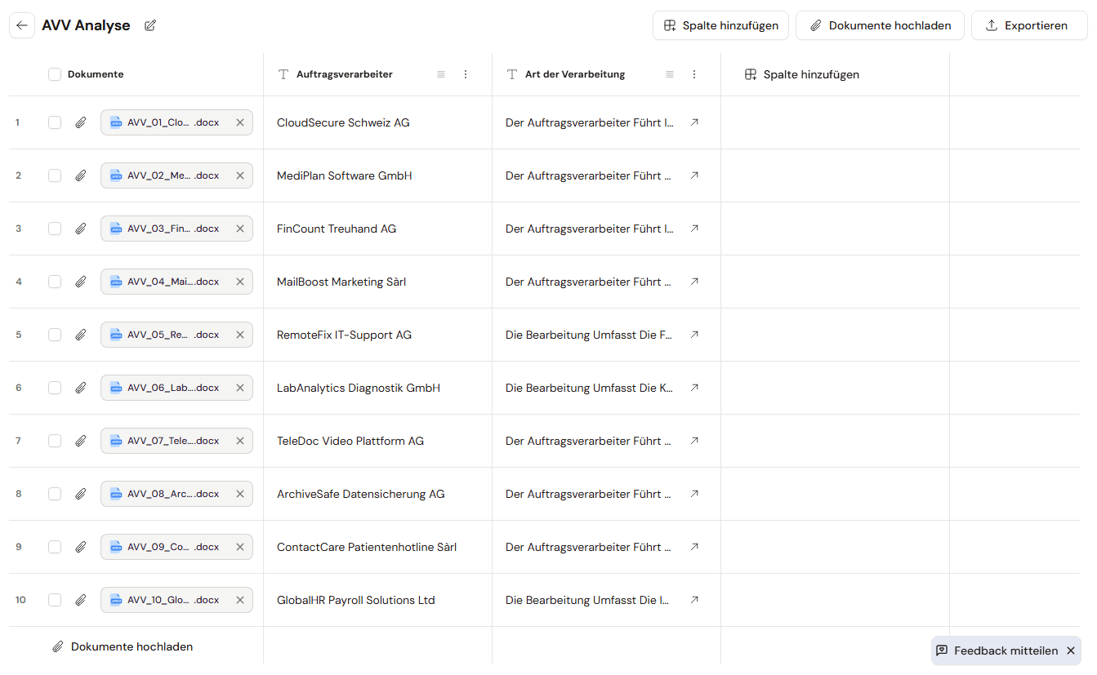Toggle the select-all Dokumente checkbox

pyautogui.click(x=55, y=74)
